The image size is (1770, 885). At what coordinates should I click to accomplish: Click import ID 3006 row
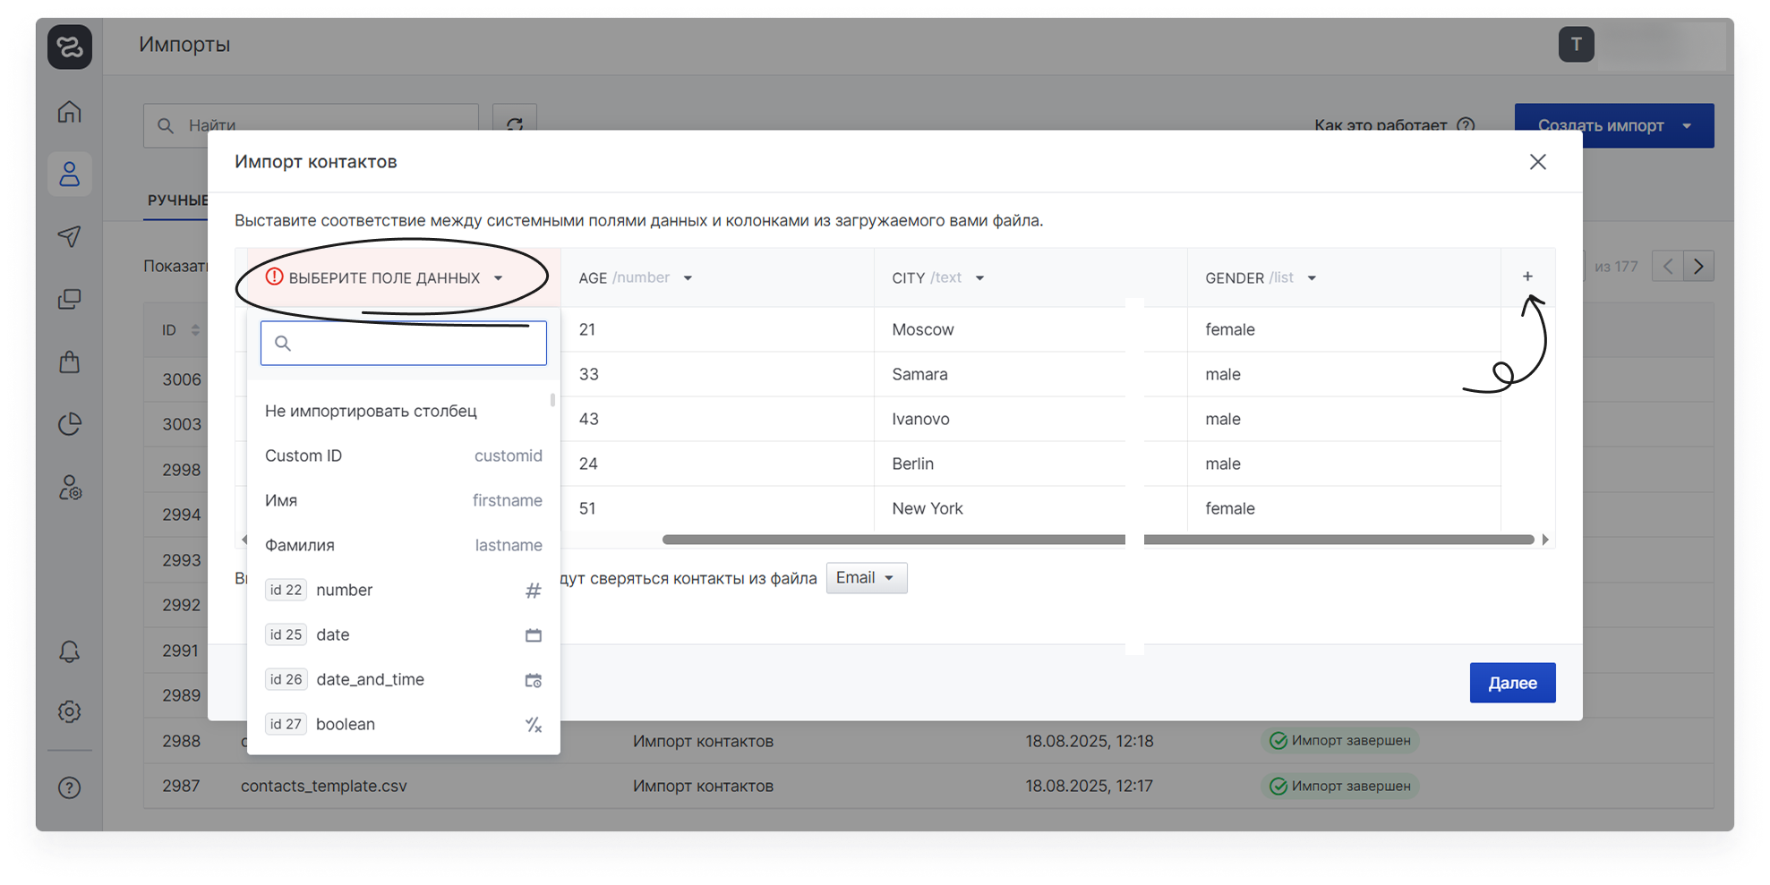point(182,379)
